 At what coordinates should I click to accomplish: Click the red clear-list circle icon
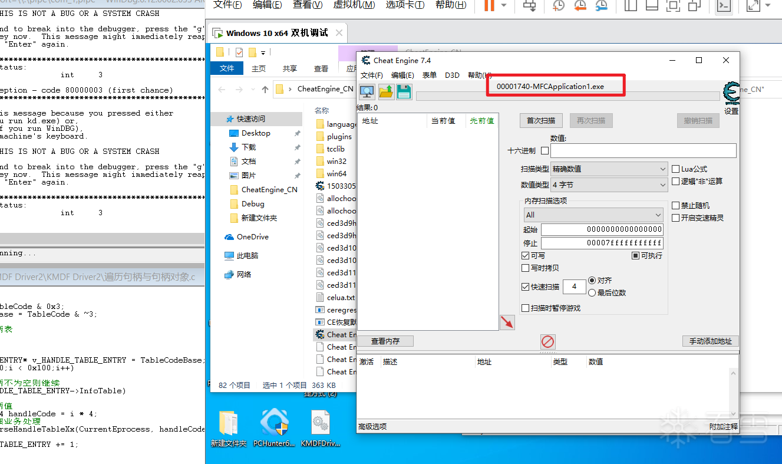coord(548,341)
